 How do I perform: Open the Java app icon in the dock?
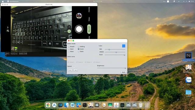coord(116,105)
